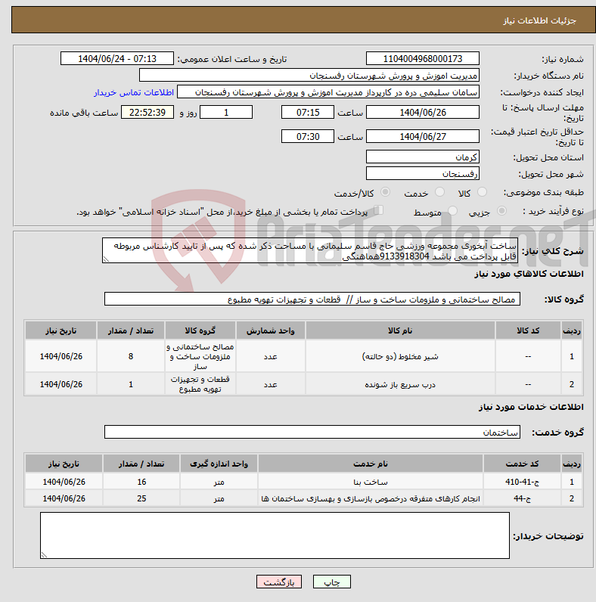Click the نام کالا column header
Image resolution: width=596 pixels, height=602 pixels.
pos(400,330)
